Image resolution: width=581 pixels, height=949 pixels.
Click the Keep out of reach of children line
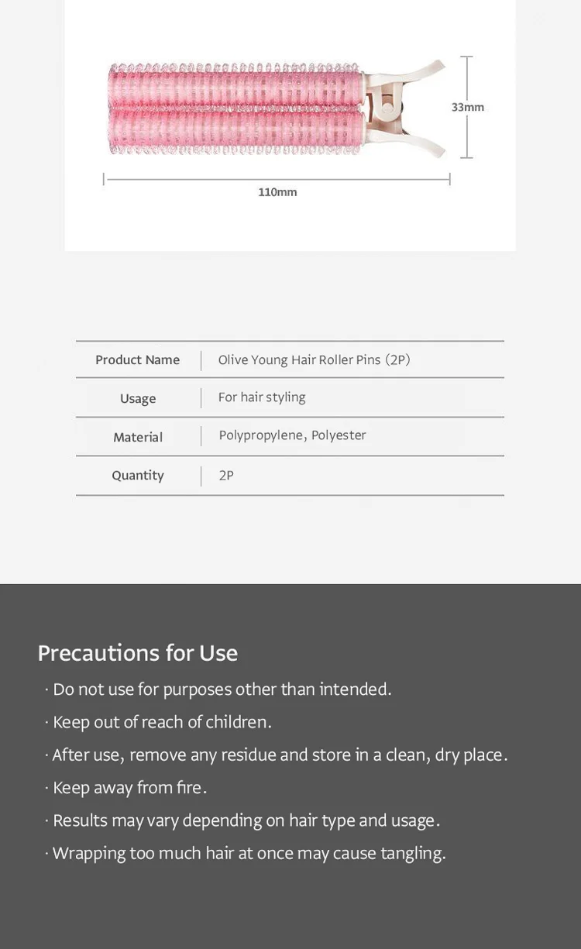point(158,722)
